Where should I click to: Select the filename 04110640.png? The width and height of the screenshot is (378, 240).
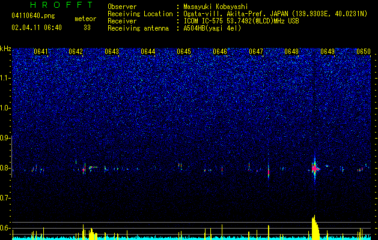tap(33, 16)
